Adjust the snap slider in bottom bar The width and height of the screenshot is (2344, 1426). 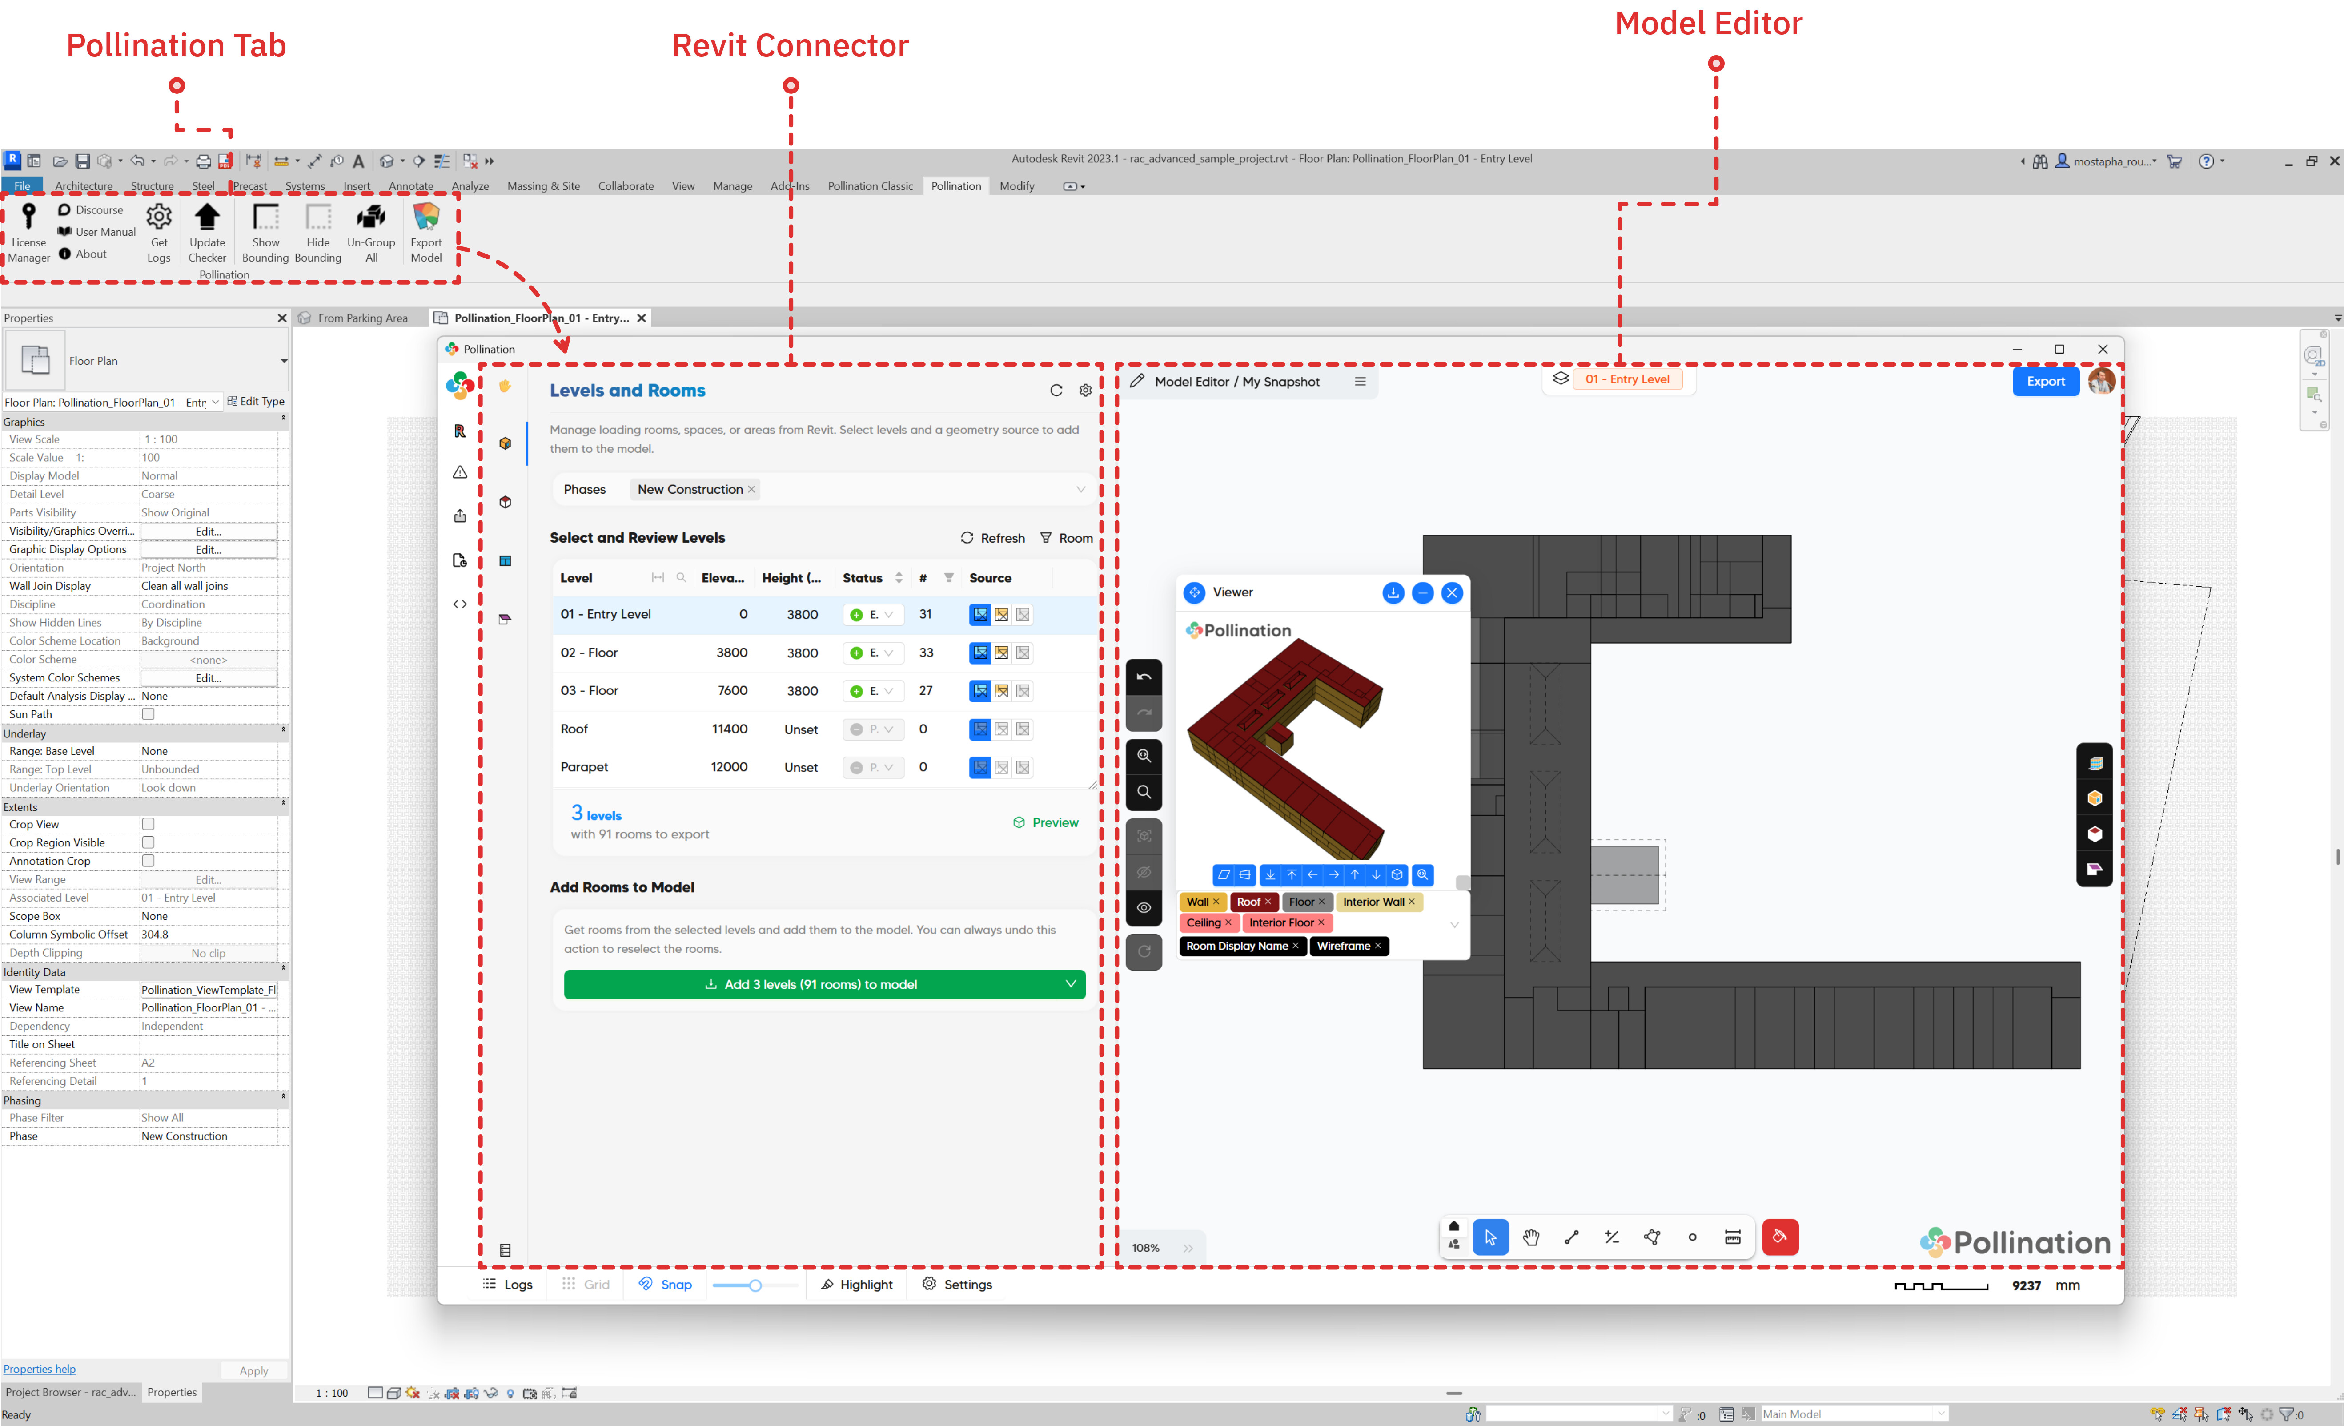(755, 1285)
